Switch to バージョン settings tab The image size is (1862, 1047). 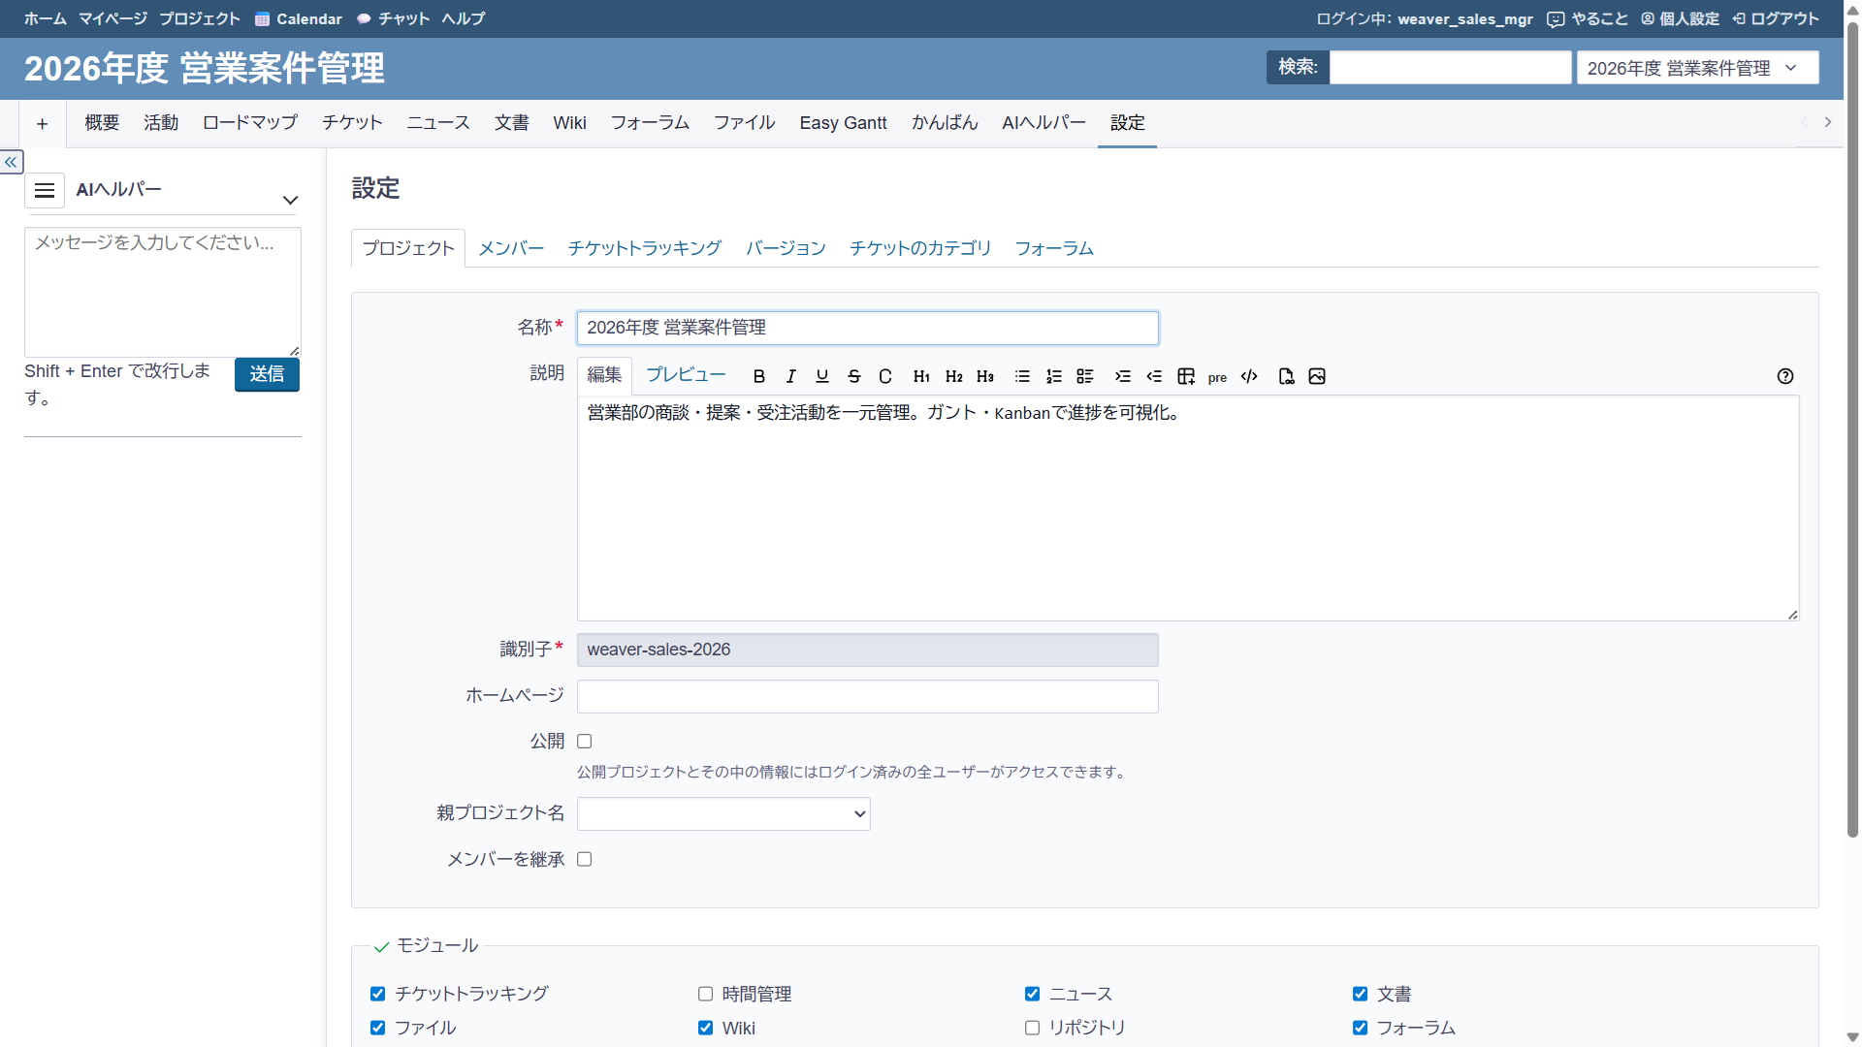(786, 248)
